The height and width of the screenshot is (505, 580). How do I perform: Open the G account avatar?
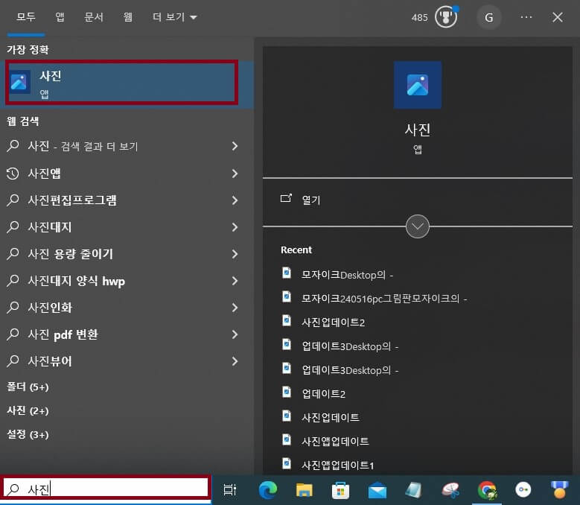click(488, 17)
